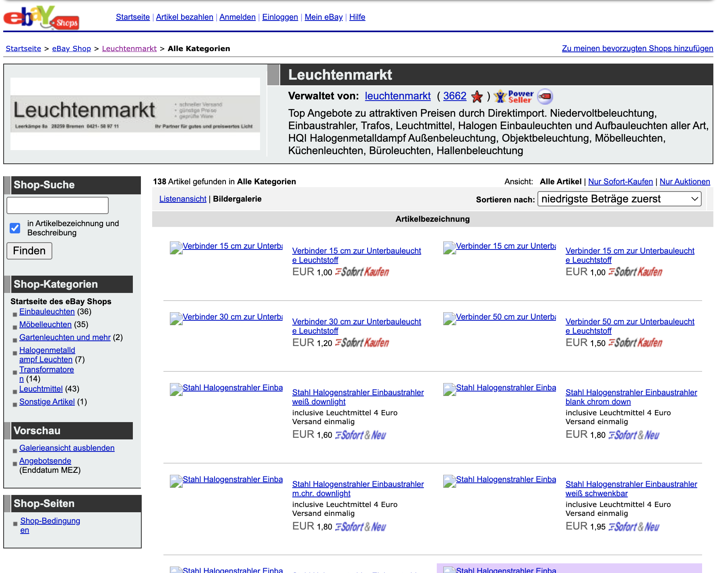The height and width of the screenshot is (573, 719).
Task: Click the round shop tag icon
Action: (545, 97)
